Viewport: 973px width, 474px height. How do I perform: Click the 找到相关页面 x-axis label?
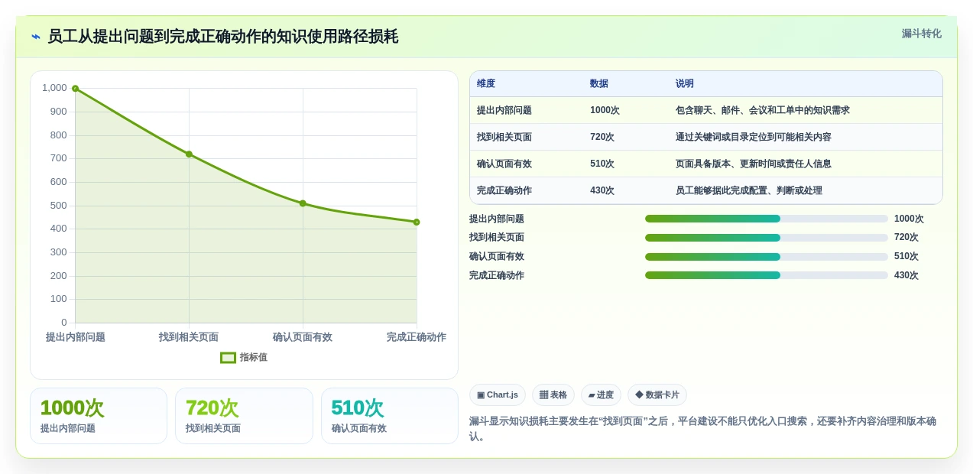click(x=189, y=337)
